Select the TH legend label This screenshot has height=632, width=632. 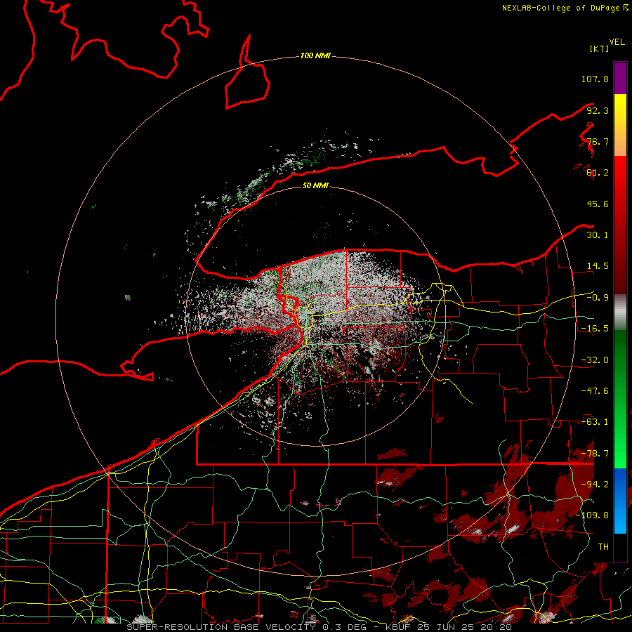click(x=603, y=547)
